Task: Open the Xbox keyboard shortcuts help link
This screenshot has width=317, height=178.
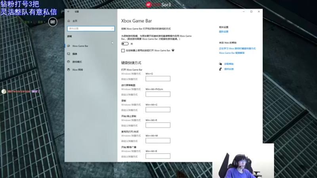Action: 237,48
